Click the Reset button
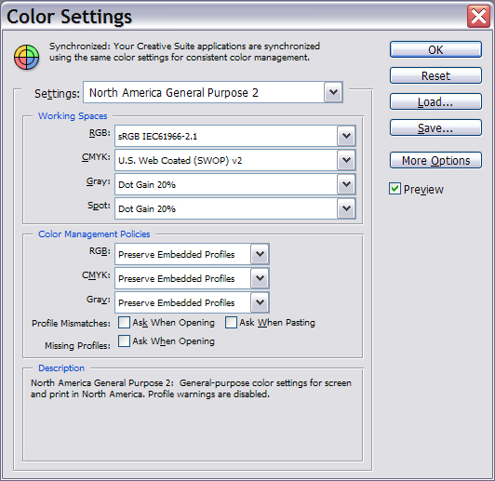The height and width of the screenshot is (481, 495). [435, 75]
